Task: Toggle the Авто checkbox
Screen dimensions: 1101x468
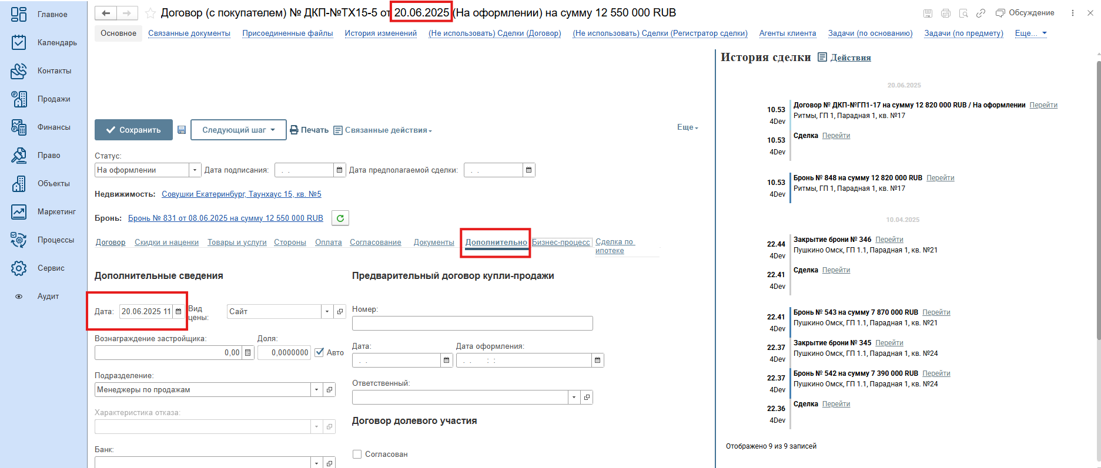Action: tap(320, 352)
